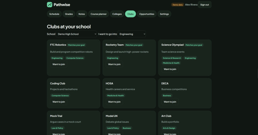This screenshot has height=135, width=258.
Task: Click Want to join on Coding Club
Action: (59, 102)
